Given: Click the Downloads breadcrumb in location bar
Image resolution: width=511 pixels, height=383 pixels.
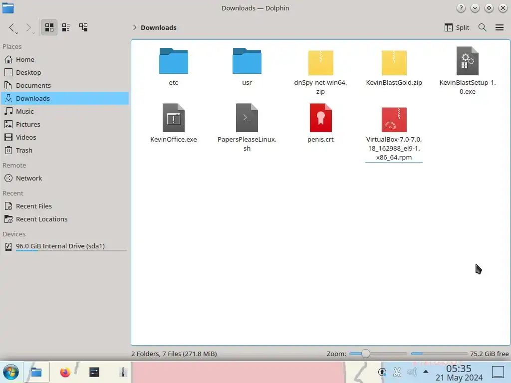Looking at the screenshot, I should [159, 28].
